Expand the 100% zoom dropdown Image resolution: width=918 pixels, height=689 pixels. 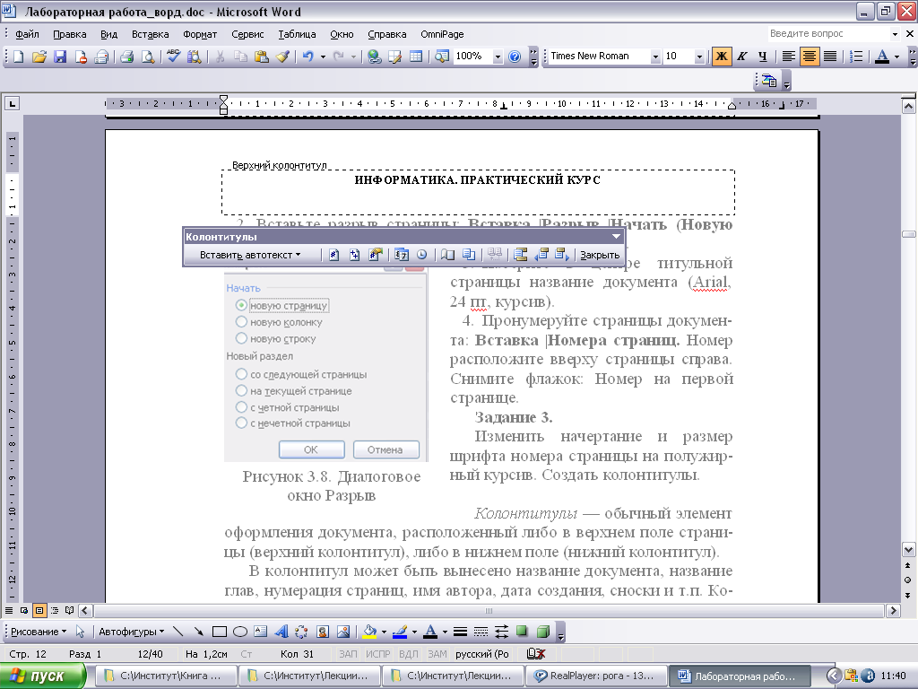[x=497, y=57]
